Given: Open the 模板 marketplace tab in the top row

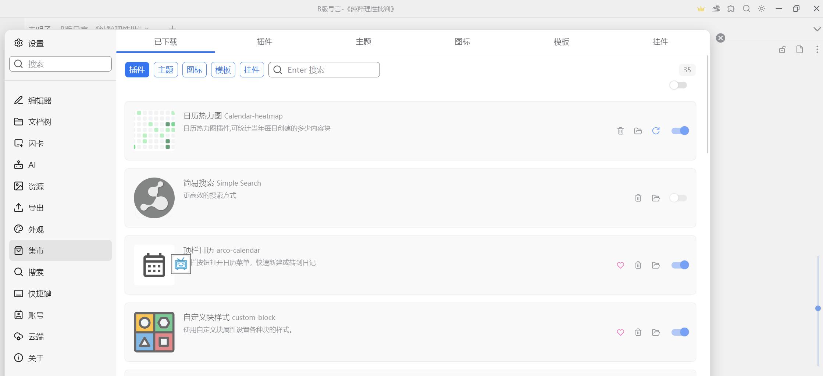Looking at the screenshot, I should 561,41.
